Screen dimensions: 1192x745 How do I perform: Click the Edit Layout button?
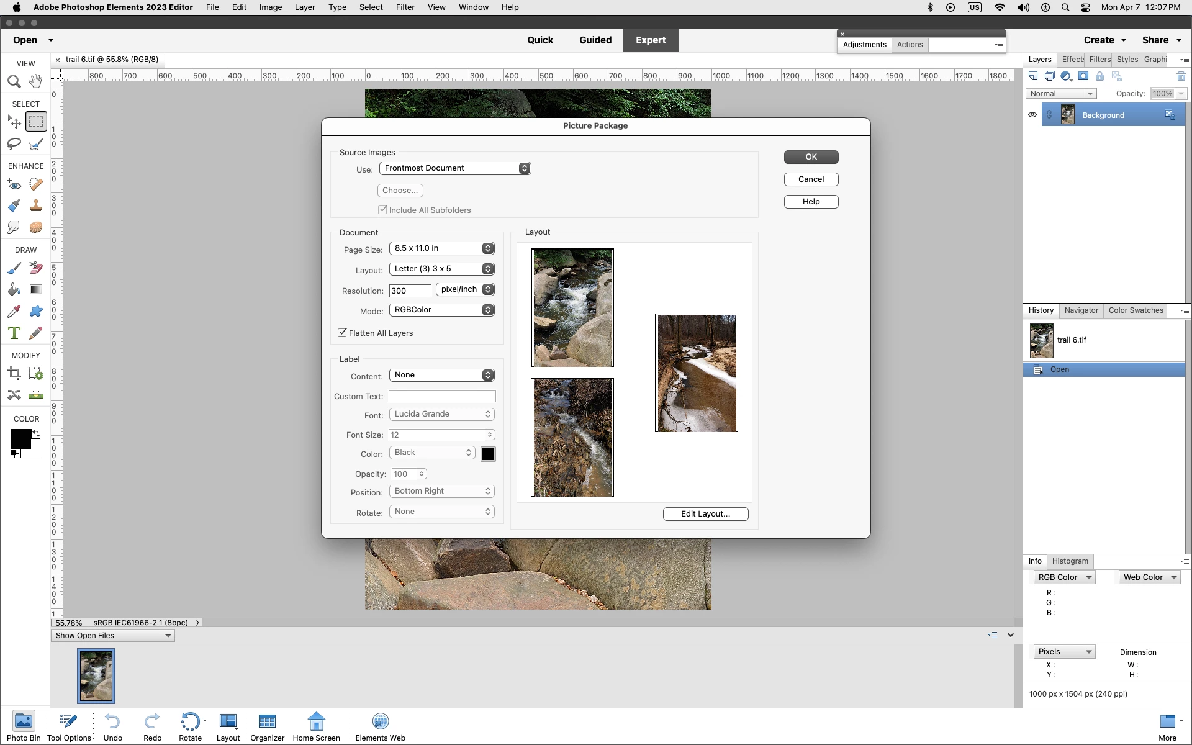pos(705,514)
